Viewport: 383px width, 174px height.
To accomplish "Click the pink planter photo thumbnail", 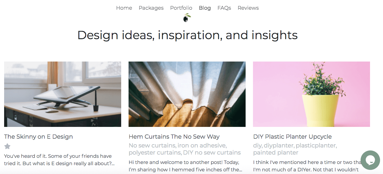I will coord(311,94).
